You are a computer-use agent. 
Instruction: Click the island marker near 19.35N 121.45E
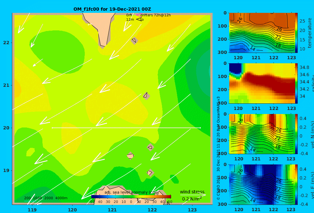130,156
